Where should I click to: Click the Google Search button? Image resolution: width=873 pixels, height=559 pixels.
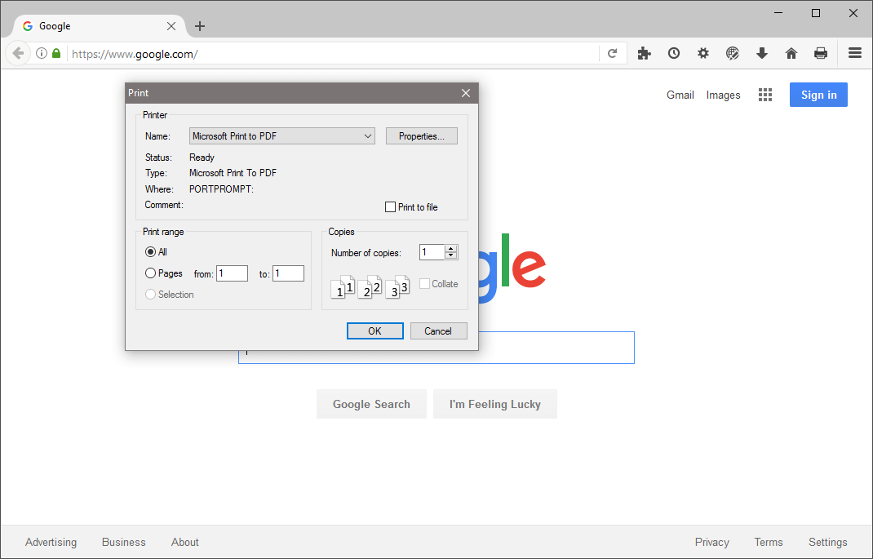tap(371, 404)
